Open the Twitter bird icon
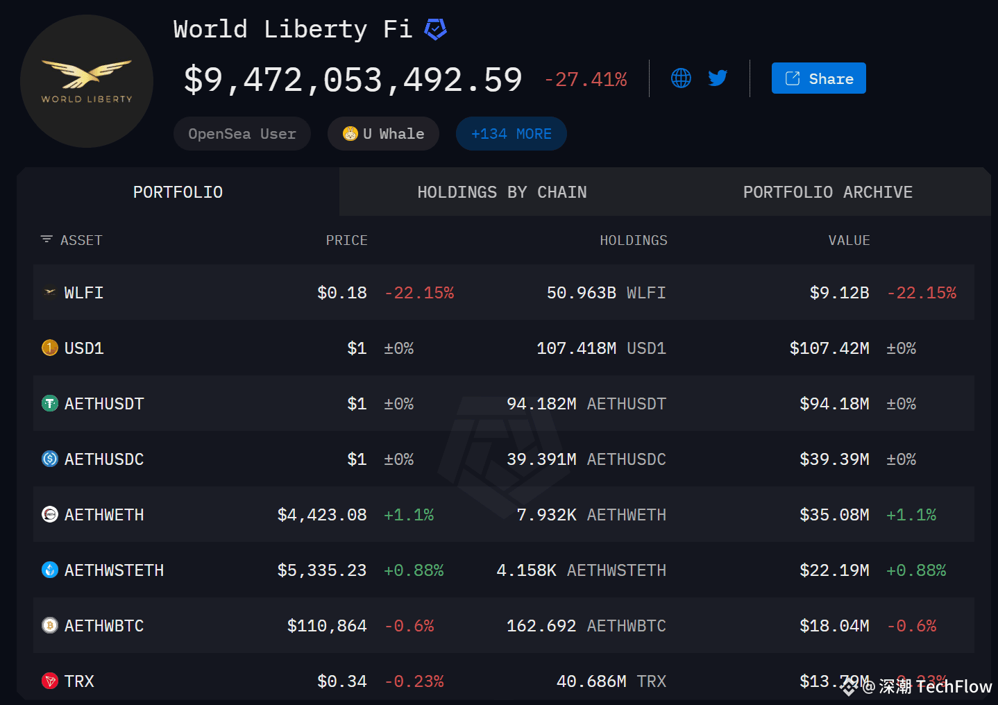 point(718,78)
